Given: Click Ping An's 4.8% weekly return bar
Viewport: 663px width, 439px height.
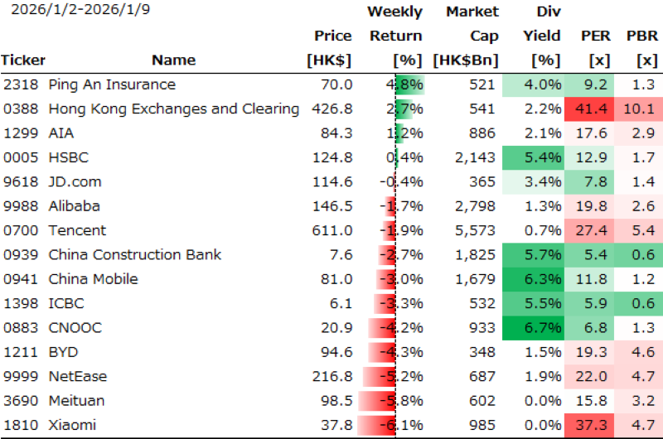Looking at the screenshot, I should [x=407, y=84].
